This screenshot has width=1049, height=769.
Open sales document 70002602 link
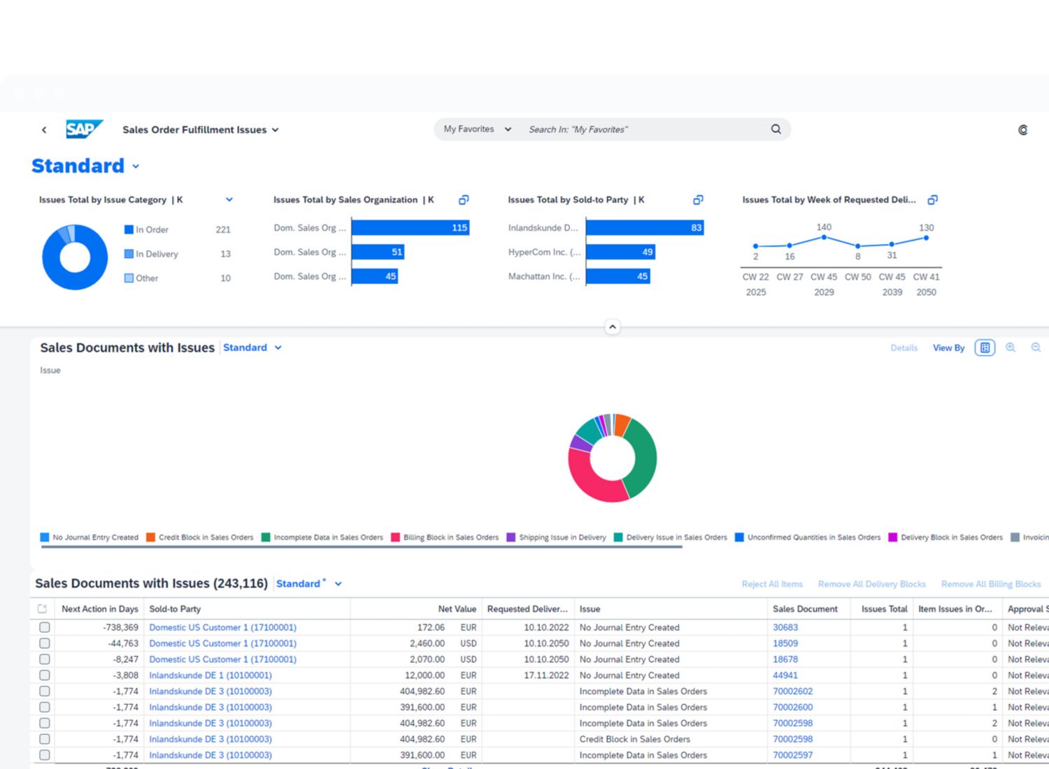tap(792, 691)
